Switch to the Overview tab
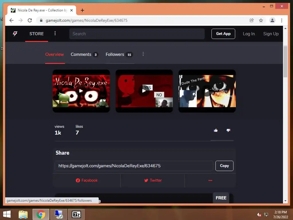This screenshot has width=293, height=220. point(55,54)
